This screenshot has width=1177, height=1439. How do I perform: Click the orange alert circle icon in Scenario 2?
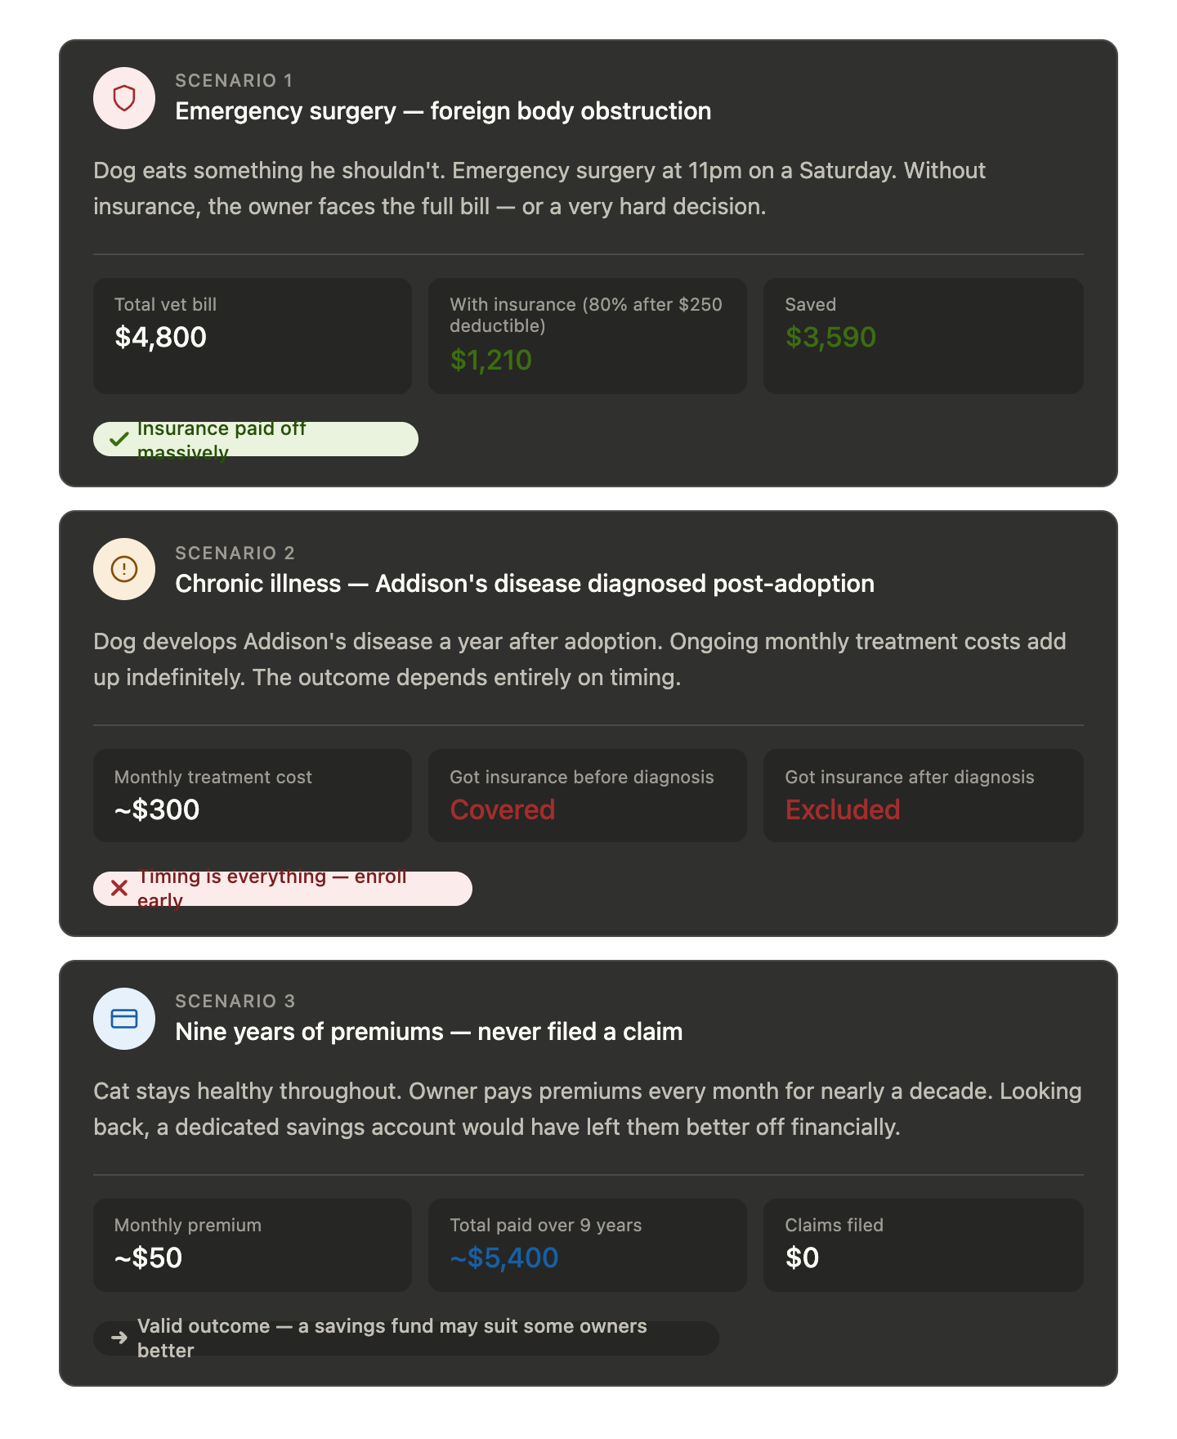tap(124, 569)
